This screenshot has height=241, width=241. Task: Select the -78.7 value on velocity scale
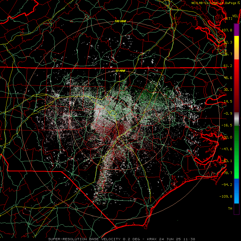(x=227, y=173)
